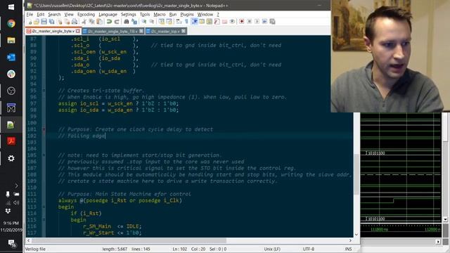This screenshot has height=253, width=450.
Task: Cut selected text with the scissors icon
Action: (x=84, y=22)
